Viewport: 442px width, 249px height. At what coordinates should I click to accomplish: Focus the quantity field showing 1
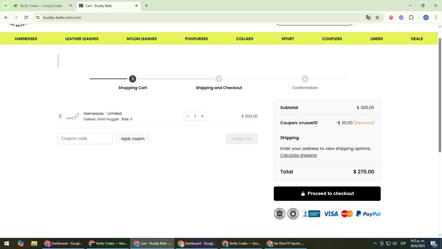195,116
